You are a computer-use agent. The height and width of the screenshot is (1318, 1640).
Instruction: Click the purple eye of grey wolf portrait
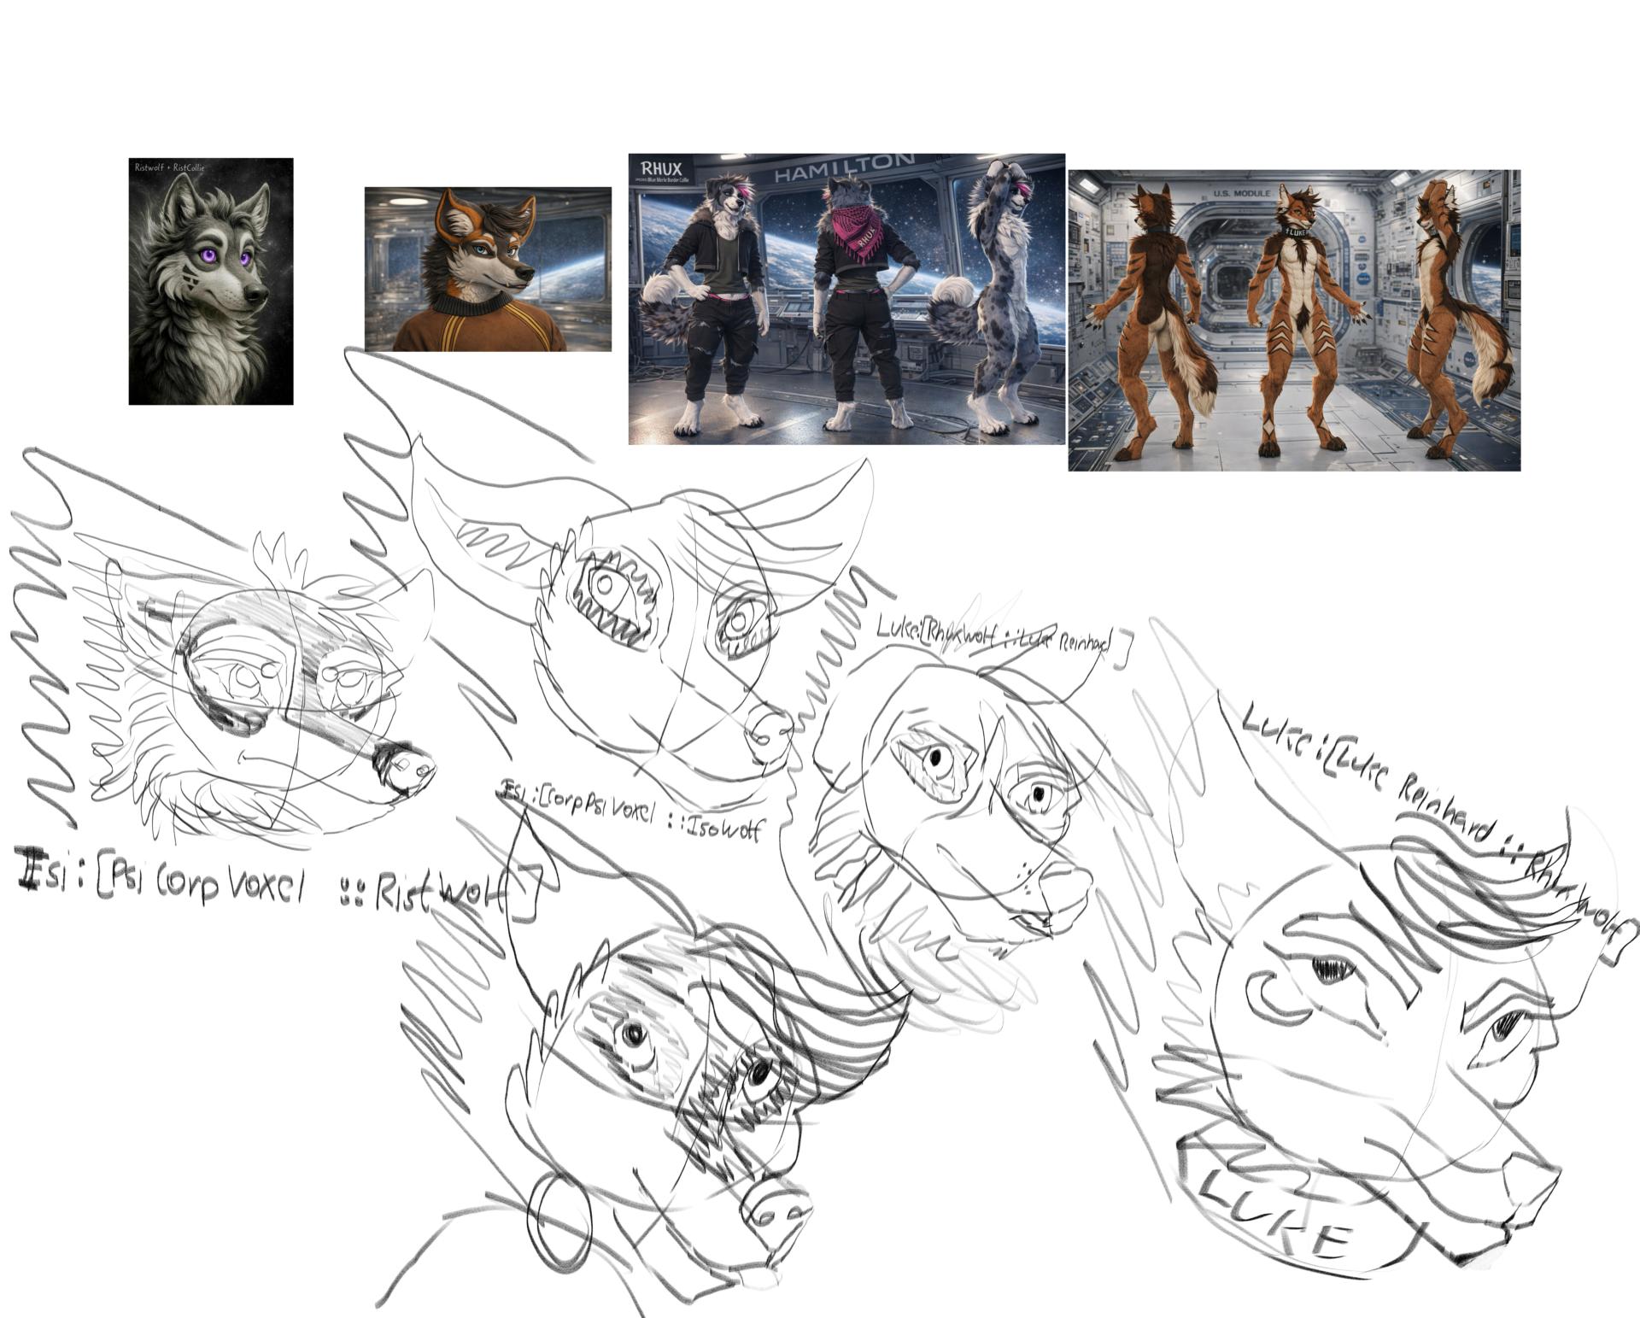point(208,255)
